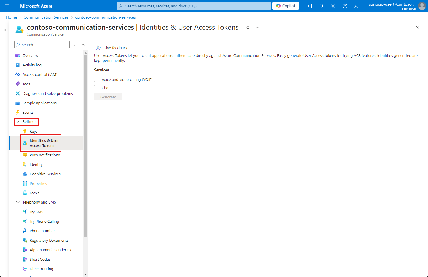The height and width of the screenshot is (277, 428).
Task: Focus the global search resources box
Action: click(194, 6)
